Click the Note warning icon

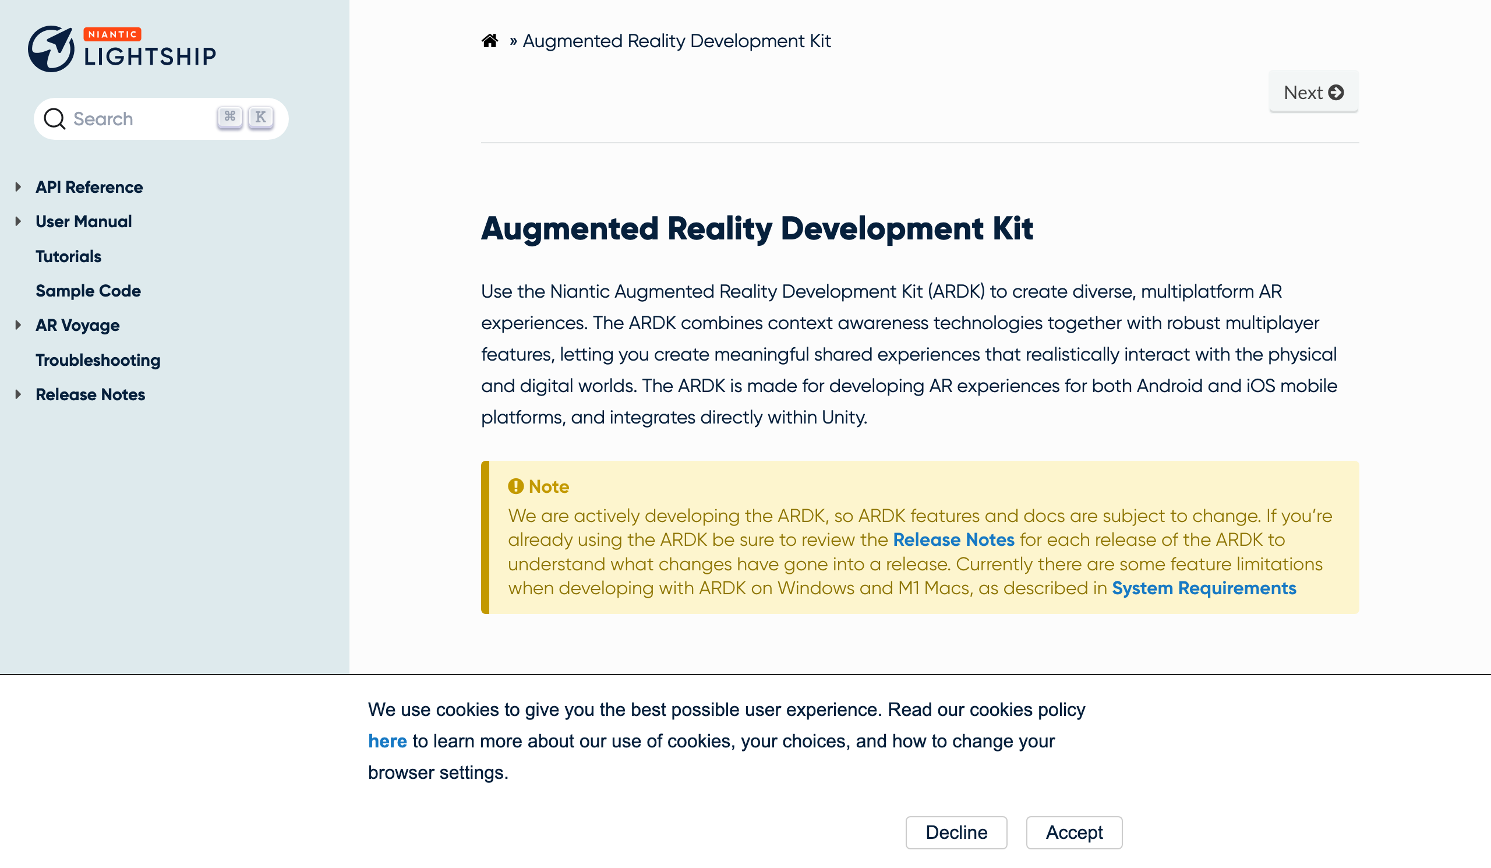pos(515,486)
